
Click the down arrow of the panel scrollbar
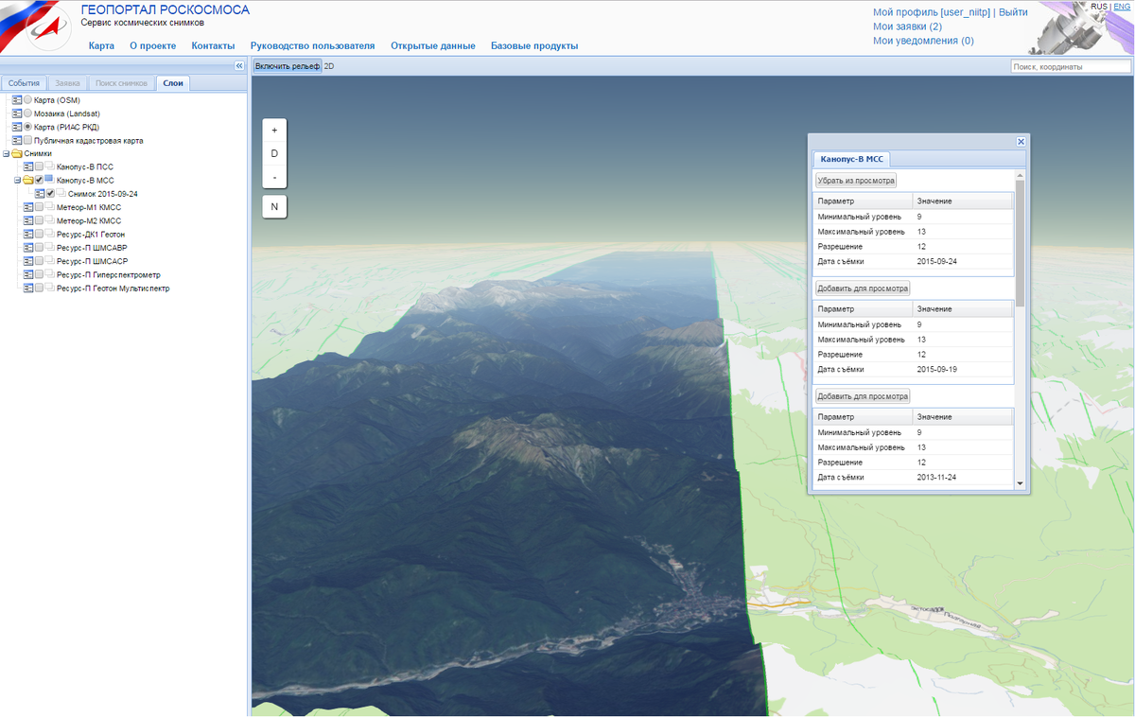1020,483
